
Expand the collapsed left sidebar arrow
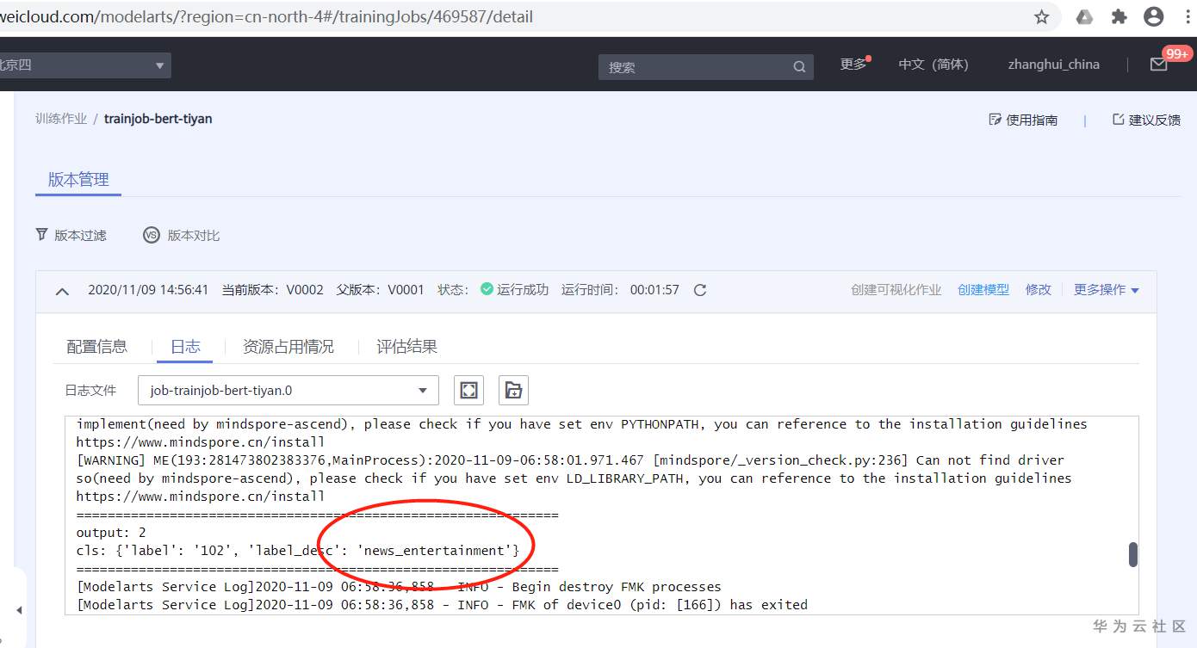(x=19, y=611)
